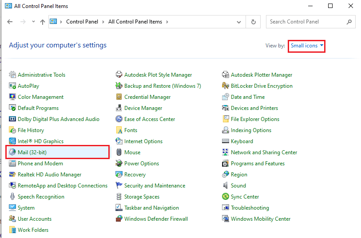
Task: Open Windows Mobility Center icon
Action: (x=226, y=218)
